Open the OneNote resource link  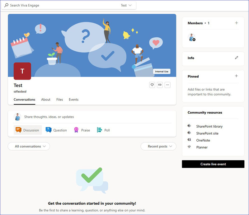(x=203, y=140)
